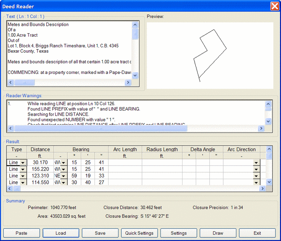Click the parcel outline in Preview
Screen dimensions: 281x241
pos(210,55)
